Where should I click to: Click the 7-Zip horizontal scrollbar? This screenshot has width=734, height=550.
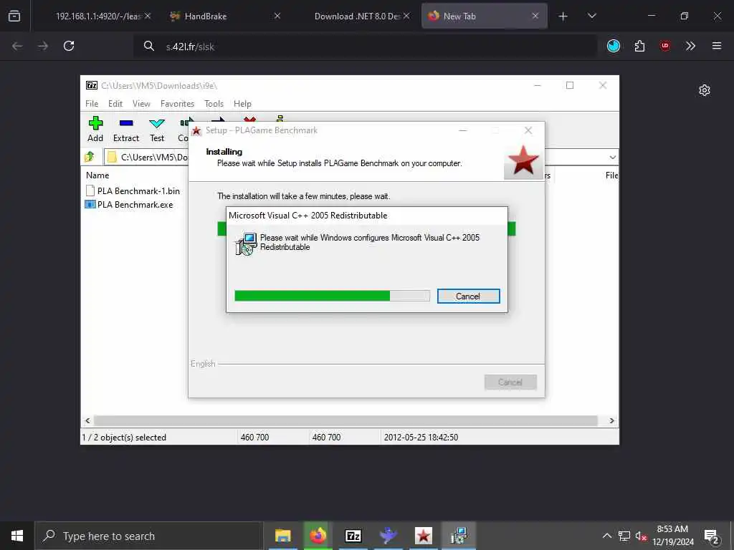click(345, 420)
